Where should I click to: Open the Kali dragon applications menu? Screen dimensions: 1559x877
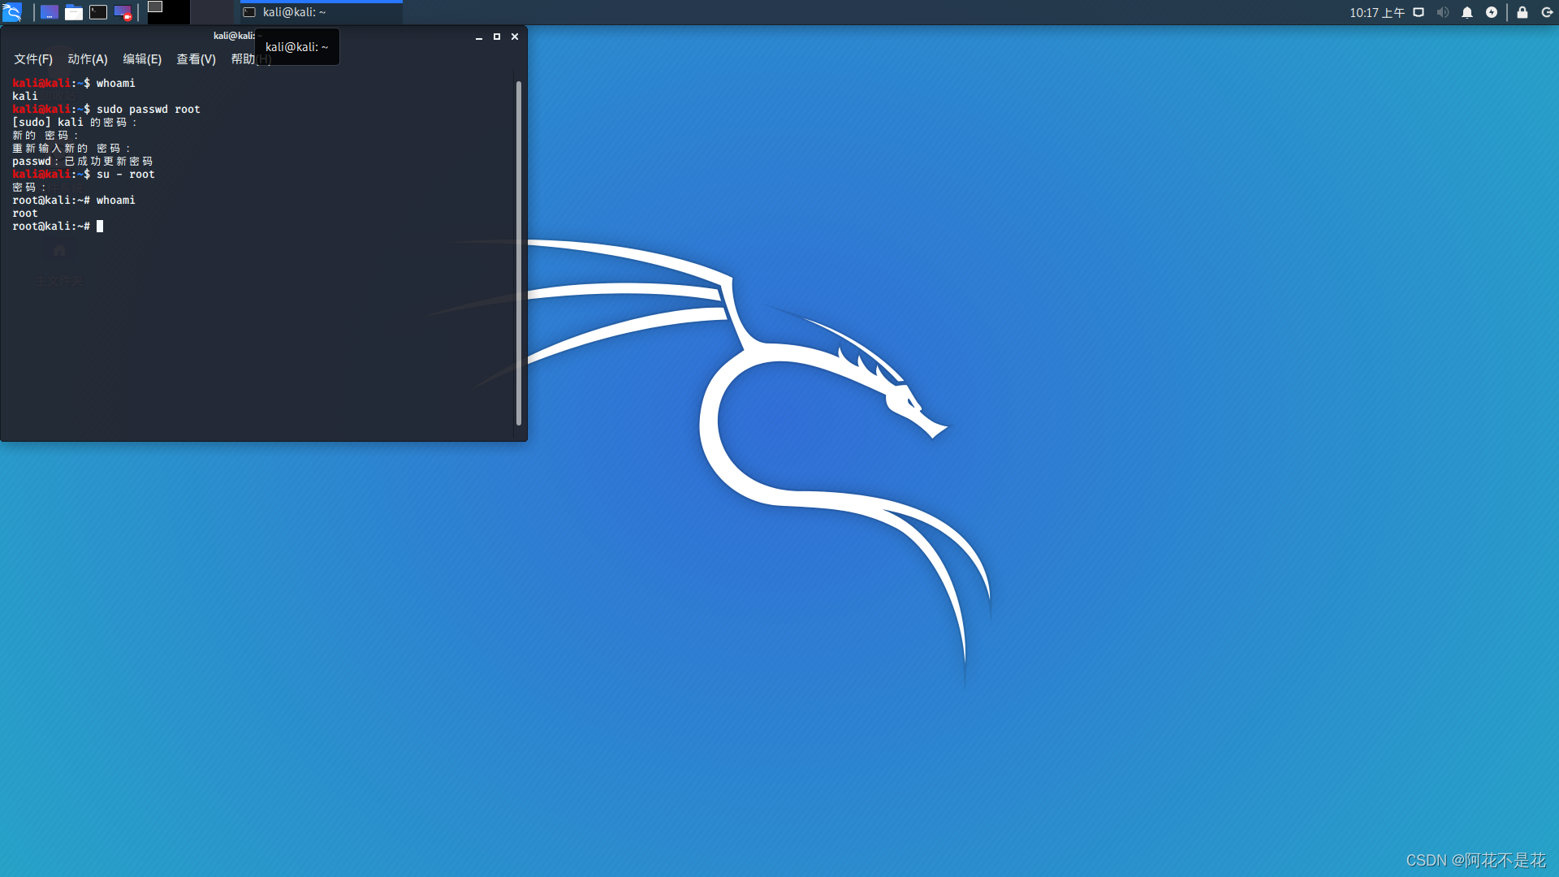coord(12,12)
